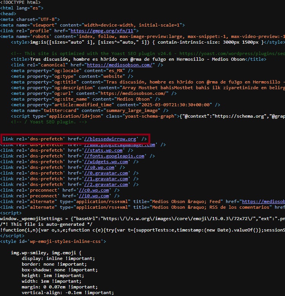This screenshot has height=296, width=285.
Task: Open the //s0.wp.com link
Action: [x=99, y=167]
